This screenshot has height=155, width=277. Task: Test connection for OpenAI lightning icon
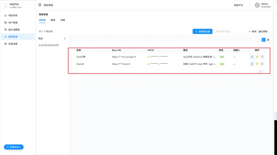coord(257,64)
